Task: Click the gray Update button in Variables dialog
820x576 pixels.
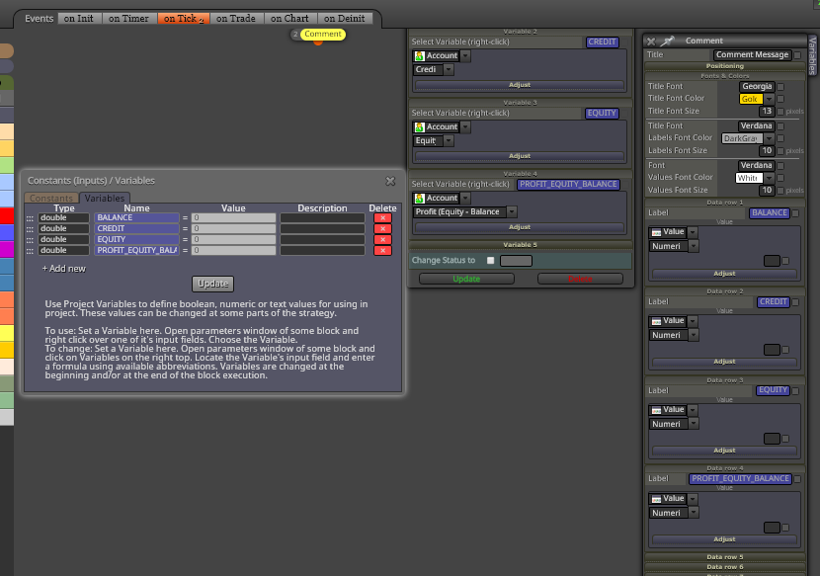Action: (x=212, y=284)
